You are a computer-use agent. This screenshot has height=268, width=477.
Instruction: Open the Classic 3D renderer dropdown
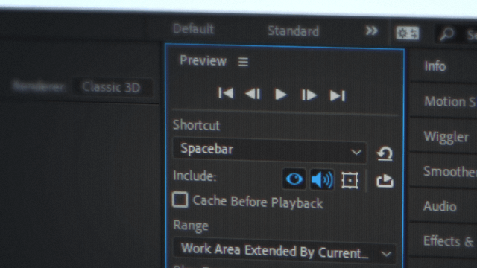[x=112, y=87]
